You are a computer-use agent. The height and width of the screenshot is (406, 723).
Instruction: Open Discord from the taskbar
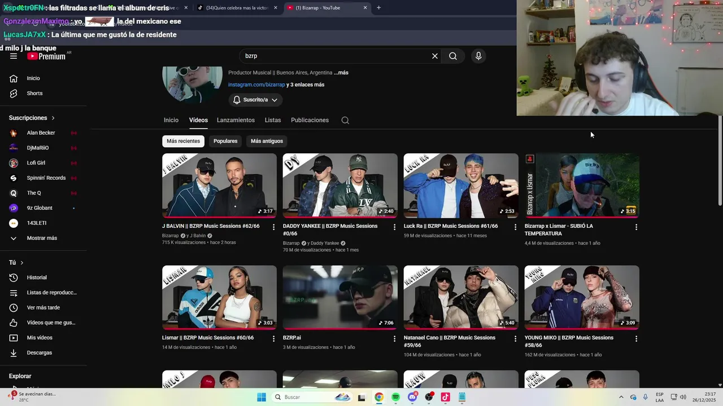coord(412,397)
